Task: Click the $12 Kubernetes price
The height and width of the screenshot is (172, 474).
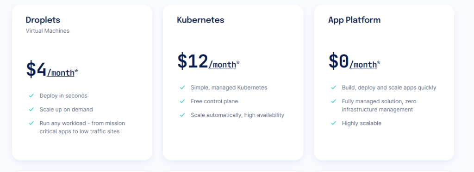Action: [x=193, y=61]
